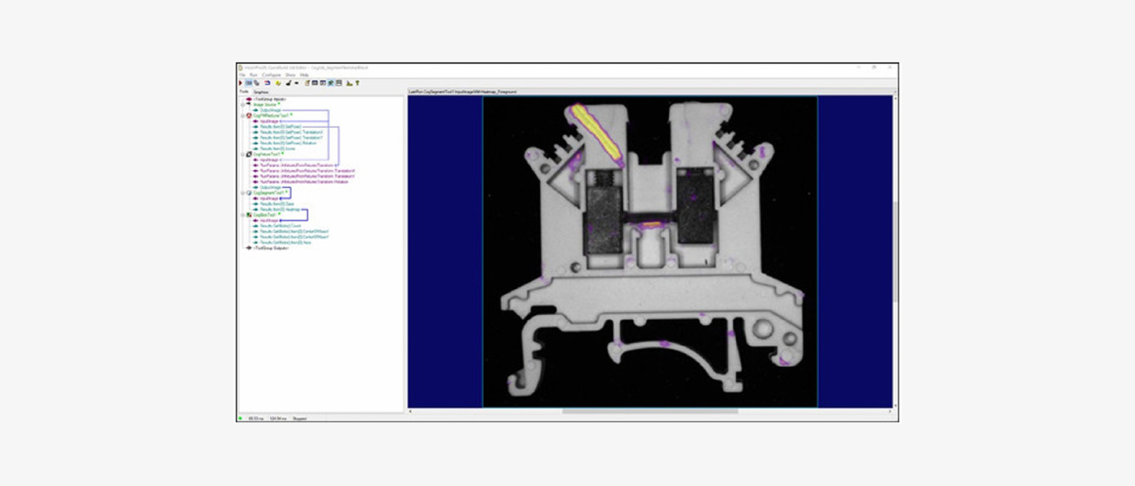Collapse the Image Source tree node
1135x486 pixels.
pos(242,104)
